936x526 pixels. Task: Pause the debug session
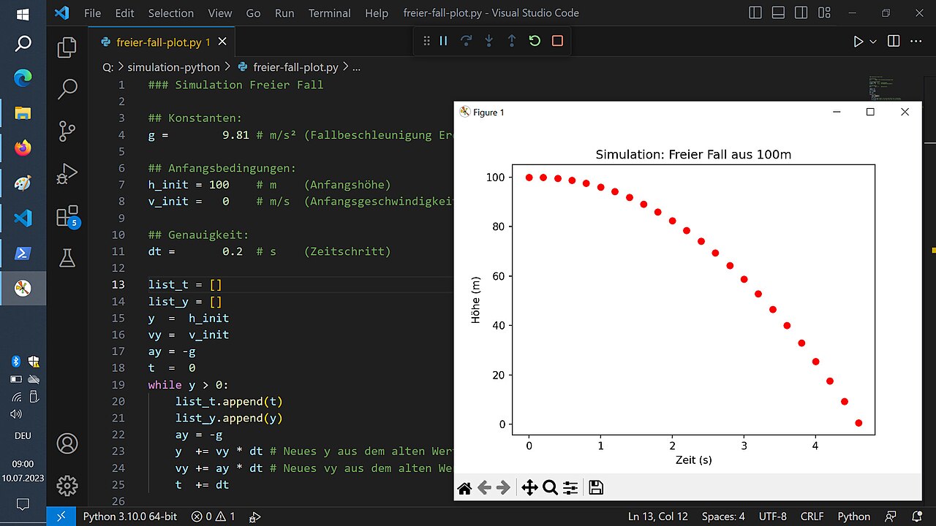pos(443,42)
